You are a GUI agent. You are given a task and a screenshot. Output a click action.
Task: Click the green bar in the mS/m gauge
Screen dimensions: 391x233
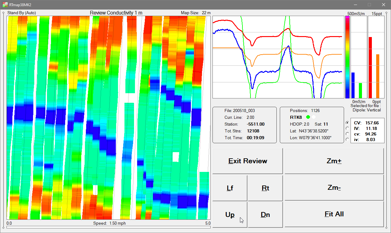point(360,90)
